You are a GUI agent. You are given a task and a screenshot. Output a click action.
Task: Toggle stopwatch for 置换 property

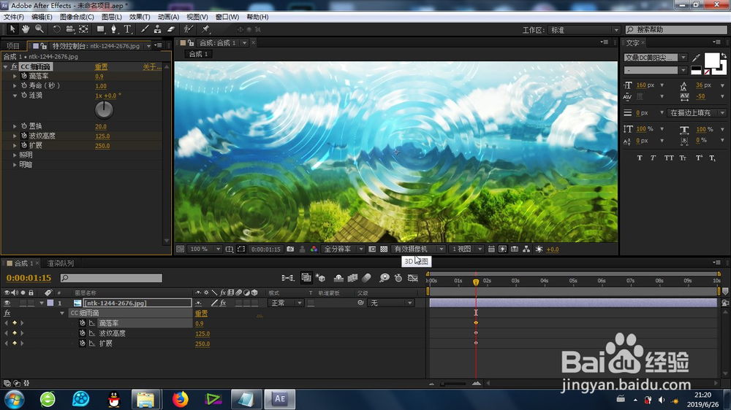tap(24, 126)
